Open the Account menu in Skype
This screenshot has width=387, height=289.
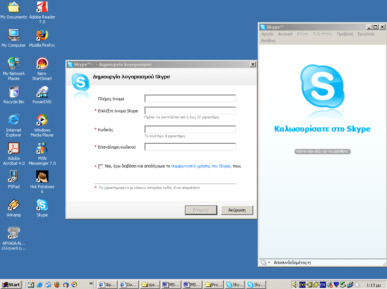click(285, 34)
